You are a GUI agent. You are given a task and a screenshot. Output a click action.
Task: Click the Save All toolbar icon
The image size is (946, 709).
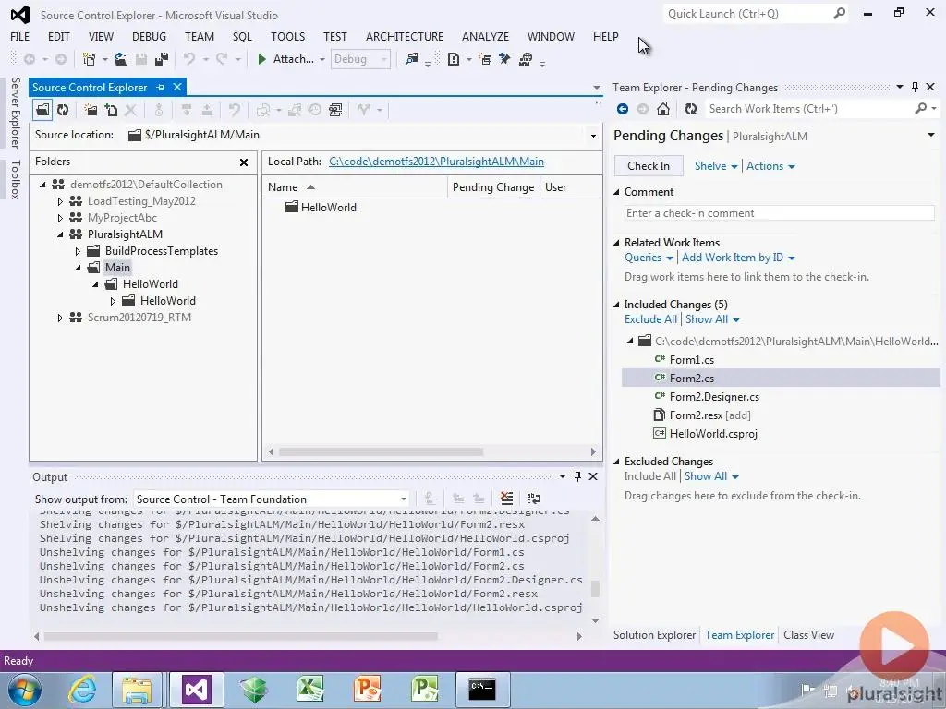click(162, 59)
